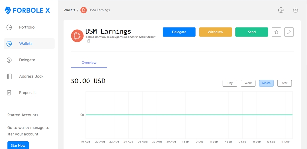
Task: Click the 18 Aug axis label
Action: click(x=86, y=142)
